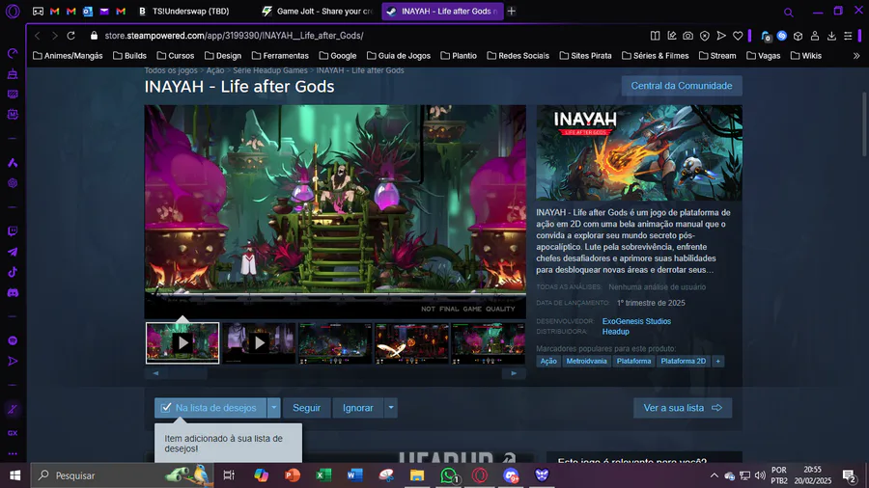869x488 pixels.
Task: Open Discord in the Opera sidebar
Action: (13, 292)
